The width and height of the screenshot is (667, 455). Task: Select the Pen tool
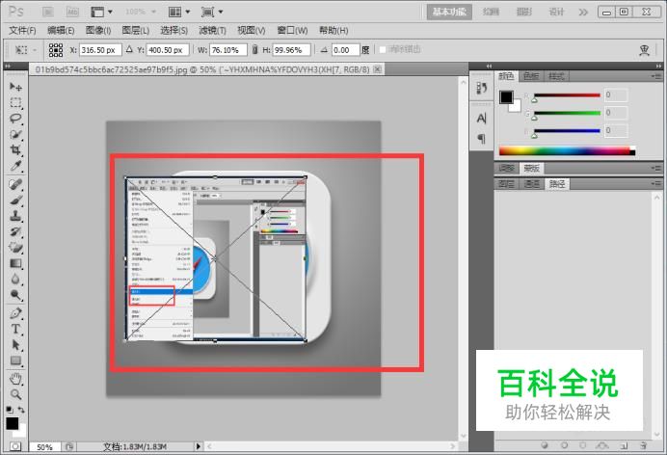tap(15, 314)
